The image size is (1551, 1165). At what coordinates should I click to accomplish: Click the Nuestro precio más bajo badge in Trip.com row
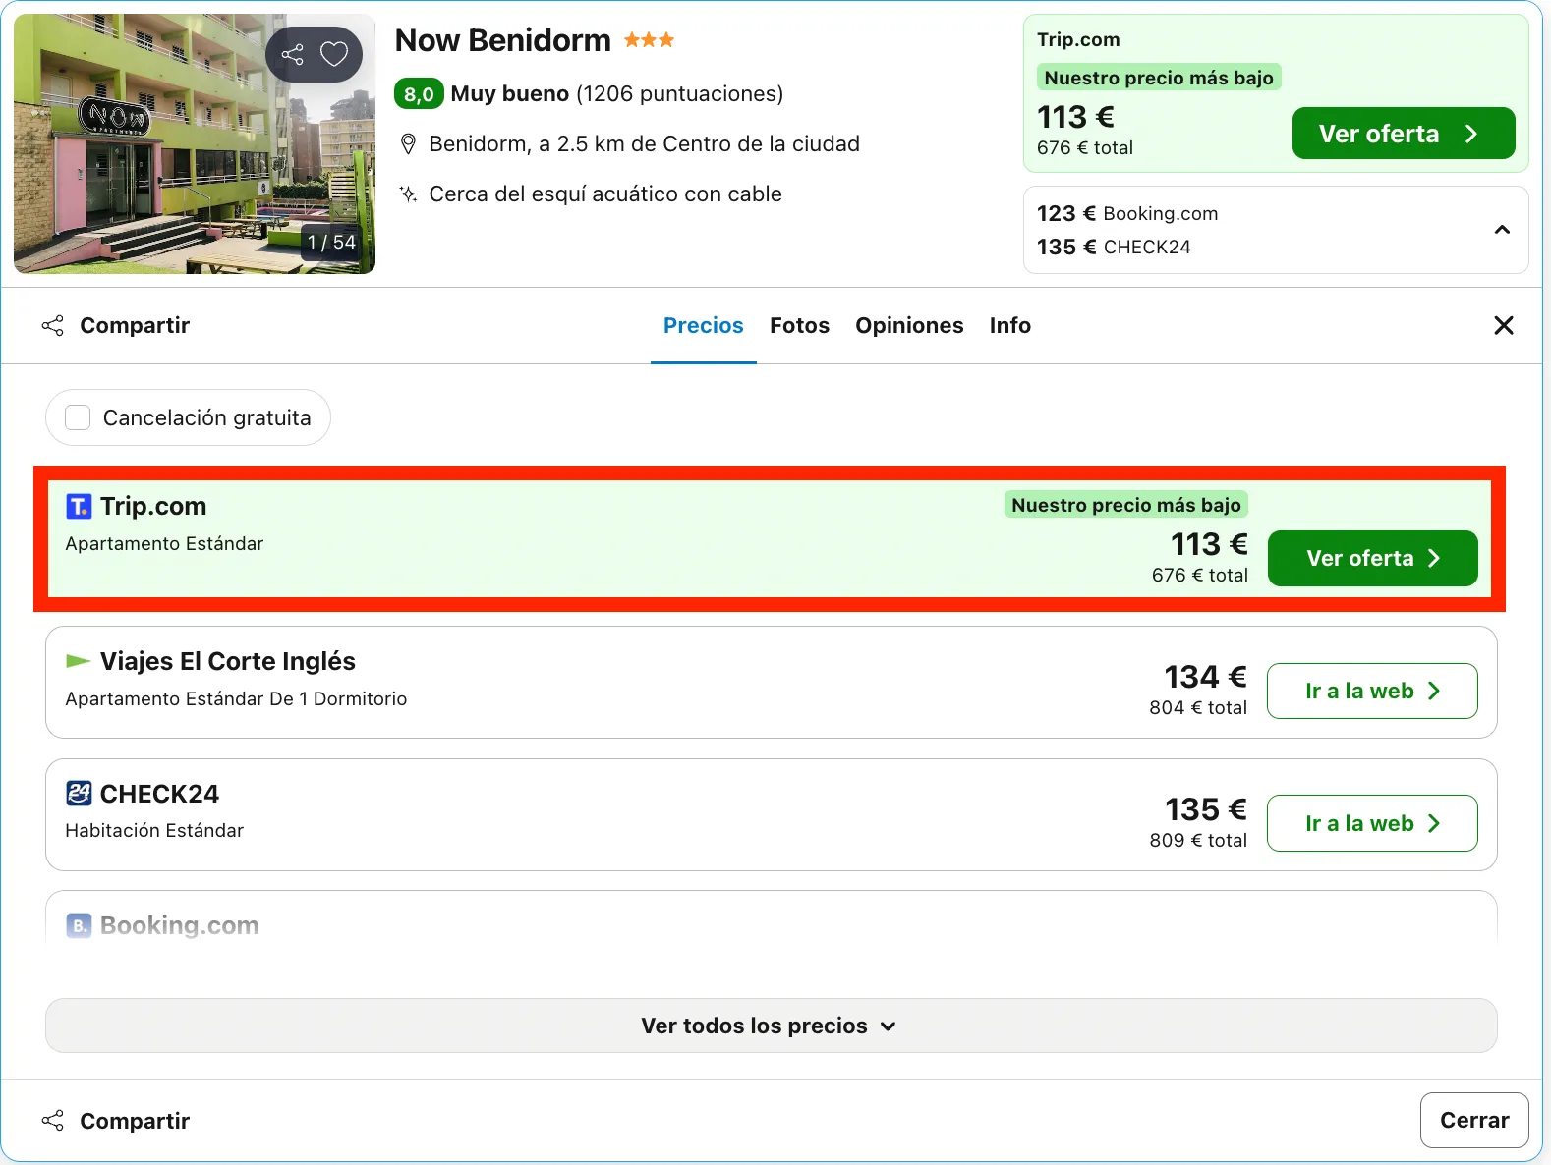click(x=1126, y=505)
